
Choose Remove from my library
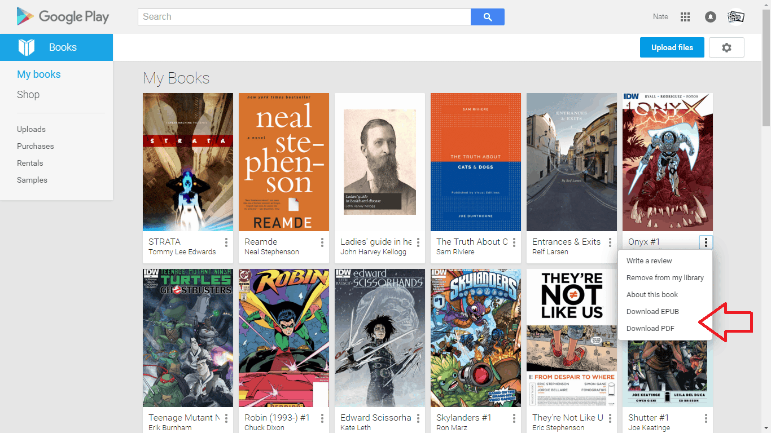point(665,278)
